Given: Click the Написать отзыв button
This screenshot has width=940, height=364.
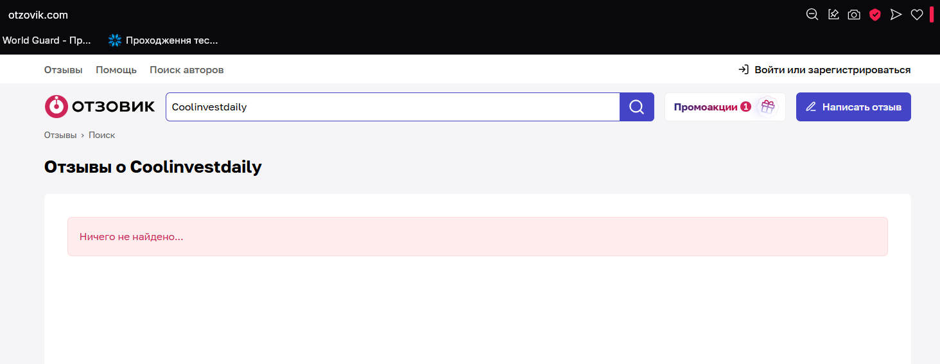Looking at the screenshot, I should (x=853, y=107).
